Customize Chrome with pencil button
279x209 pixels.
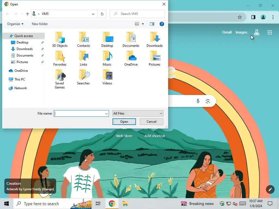click(270, 189)
